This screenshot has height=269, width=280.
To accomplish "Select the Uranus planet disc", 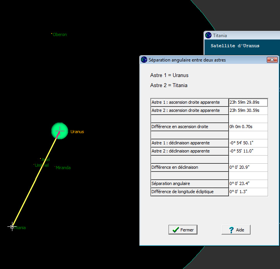I will (60, 131).
